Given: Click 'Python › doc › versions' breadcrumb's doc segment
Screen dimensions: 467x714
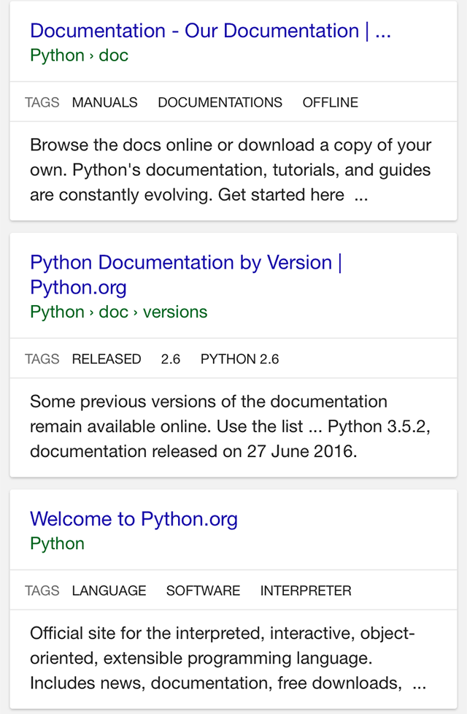Looking at the screenshot, I should pyautogui.click(x=113, y=312).
